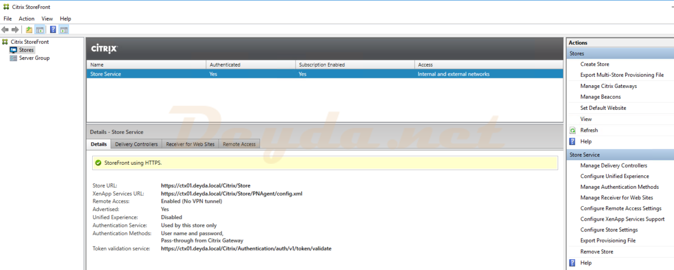
Task: Click the Forward arrow toolbar icon
Action: pyautogui.click(x=15, y=30)
